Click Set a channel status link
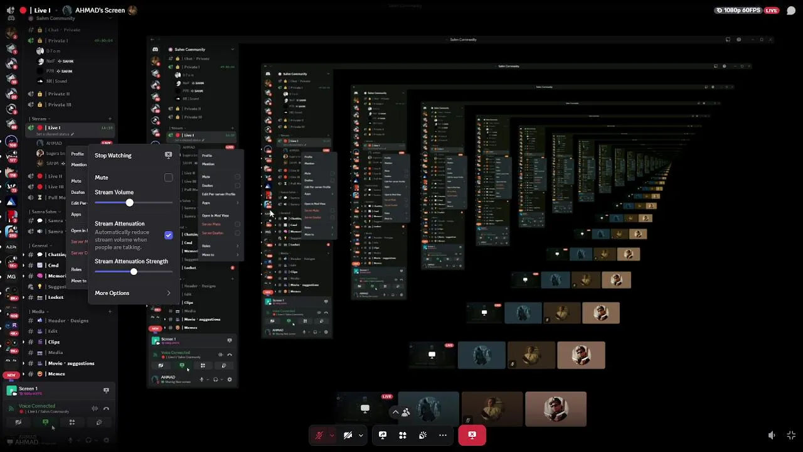803x452 pixels. (55, 134)
